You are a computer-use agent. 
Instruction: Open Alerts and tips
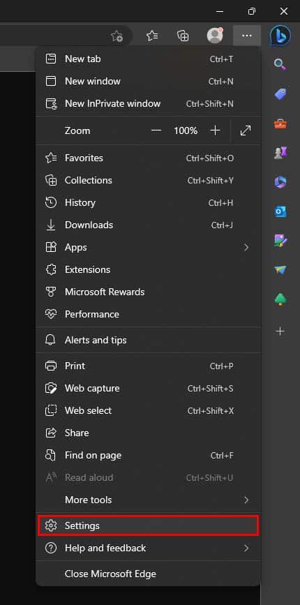[149, 340]
